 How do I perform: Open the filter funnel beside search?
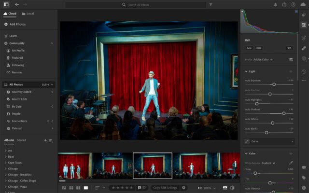pos(211,4)
